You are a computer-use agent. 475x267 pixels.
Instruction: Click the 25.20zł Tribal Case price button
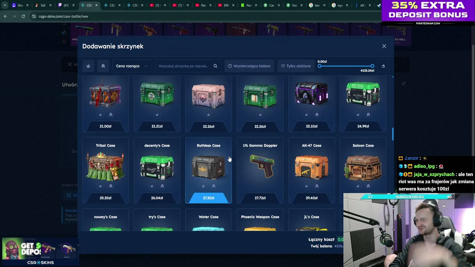pyautogui.click(x=105, y=198)
